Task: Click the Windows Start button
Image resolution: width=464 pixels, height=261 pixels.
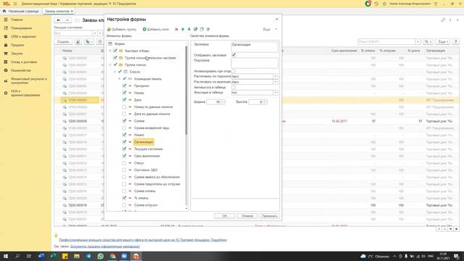Action: [6, 256]
